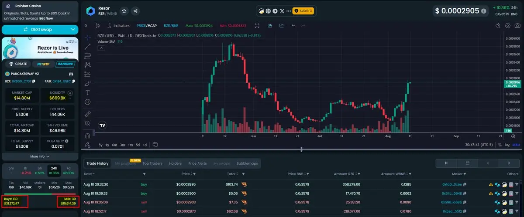Share the Rezor pair page

coord(135,11)
